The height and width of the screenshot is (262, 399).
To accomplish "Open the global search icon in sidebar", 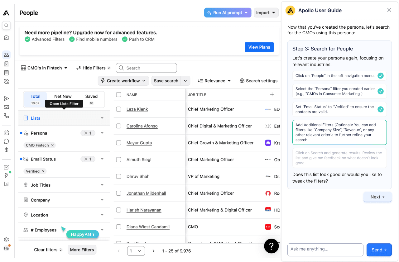I will tap(6, 26).
